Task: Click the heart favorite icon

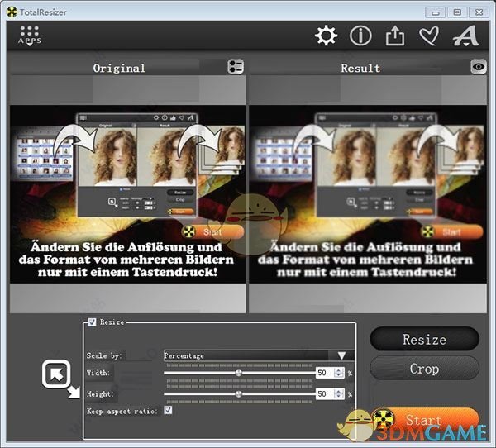Action: coord(429,36)
